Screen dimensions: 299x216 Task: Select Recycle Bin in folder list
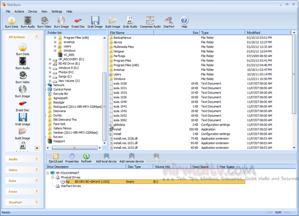pyautogui.click(x=61, y=94)
